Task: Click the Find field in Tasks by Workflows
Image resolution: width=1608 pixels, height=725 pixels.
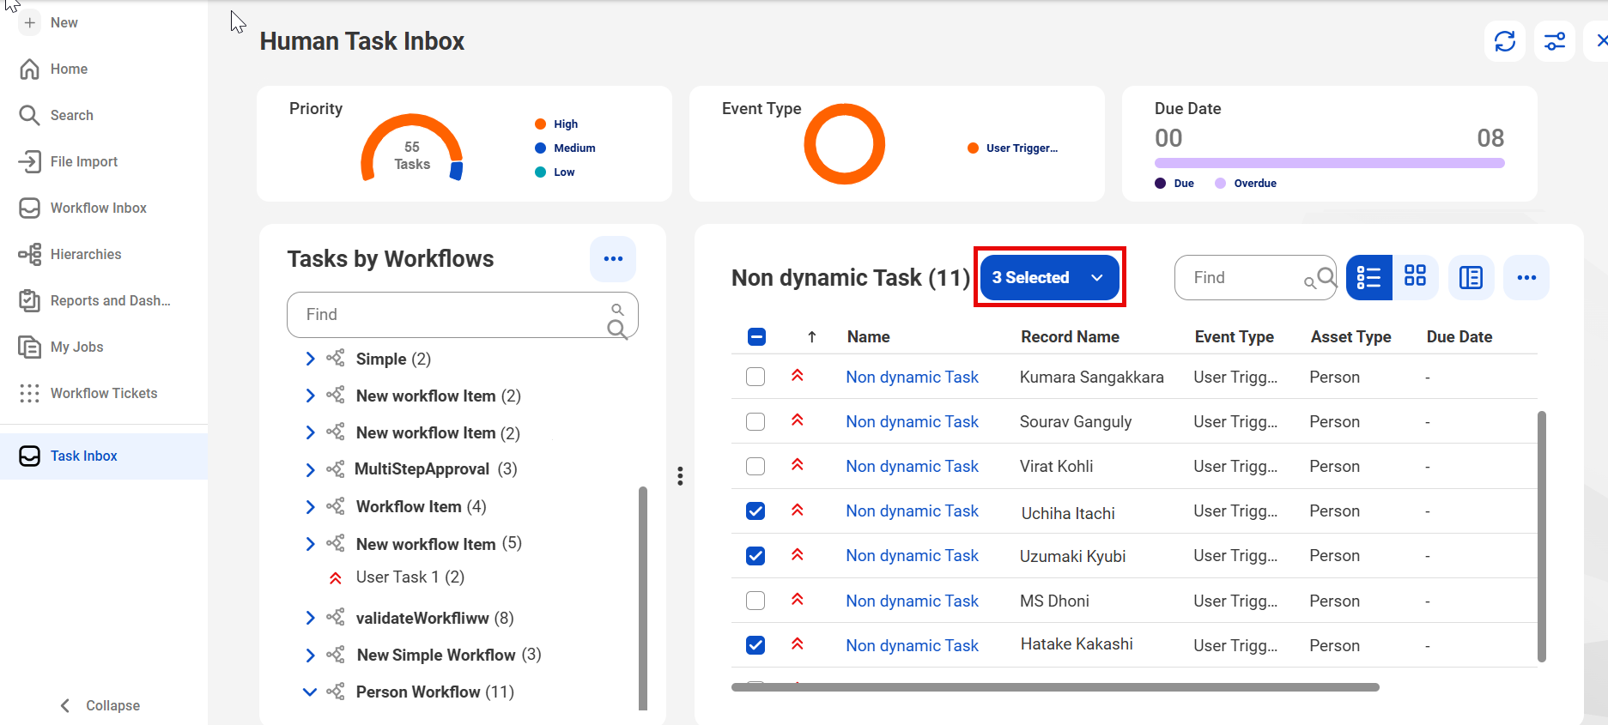Action: tap(463, 315)
